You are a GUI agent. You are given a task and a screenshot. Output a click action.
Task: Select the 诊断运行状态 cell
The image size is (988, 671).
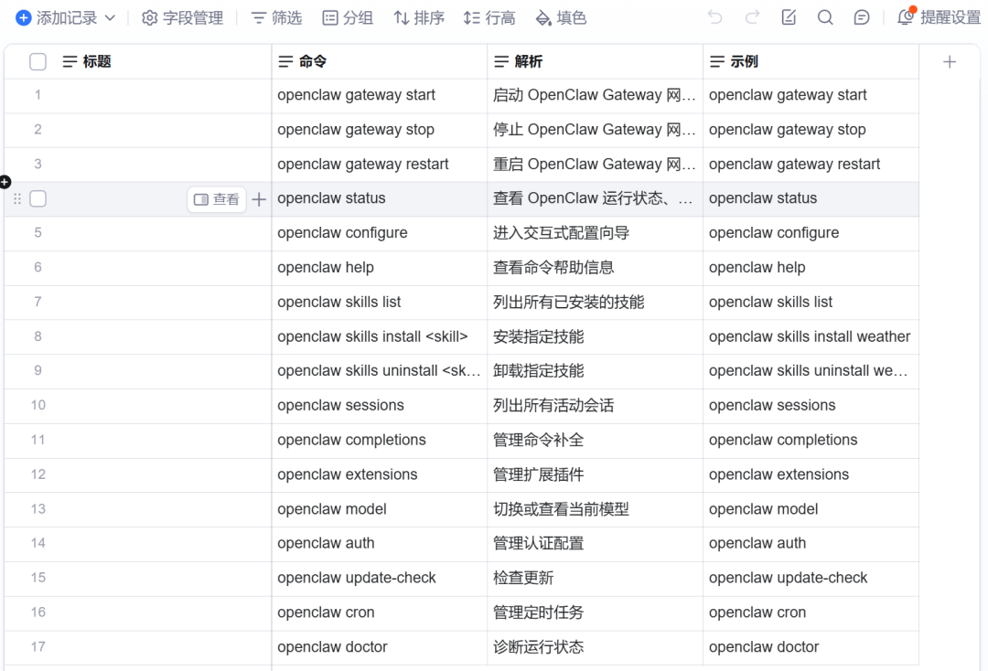595,648
